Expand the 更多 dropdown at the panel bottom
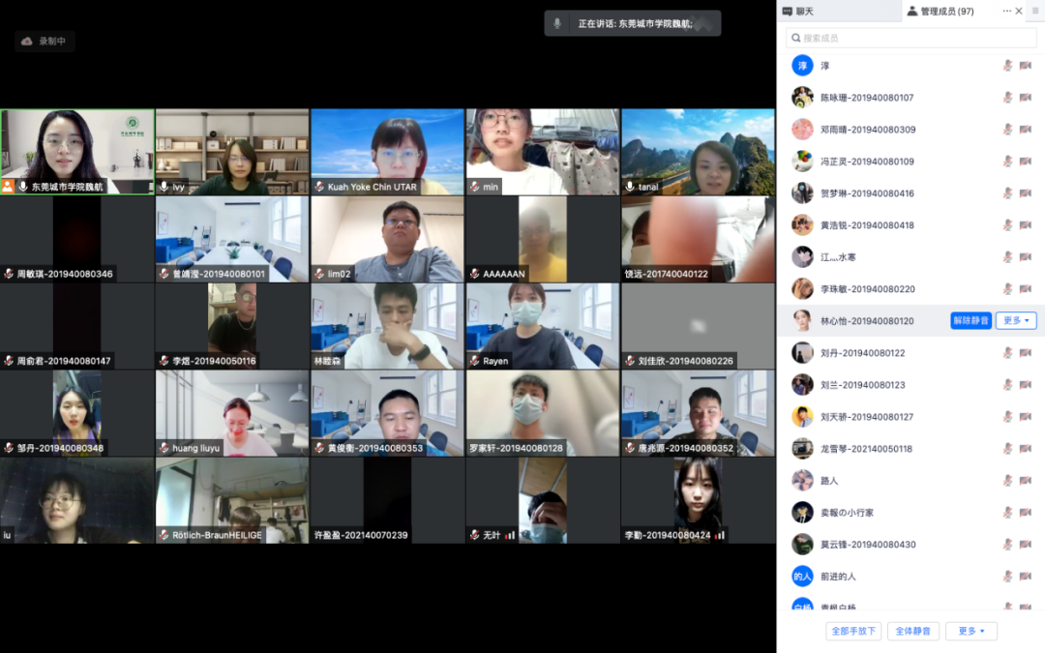The height and width of the screenshot is (653, 1045). [970, 631]
